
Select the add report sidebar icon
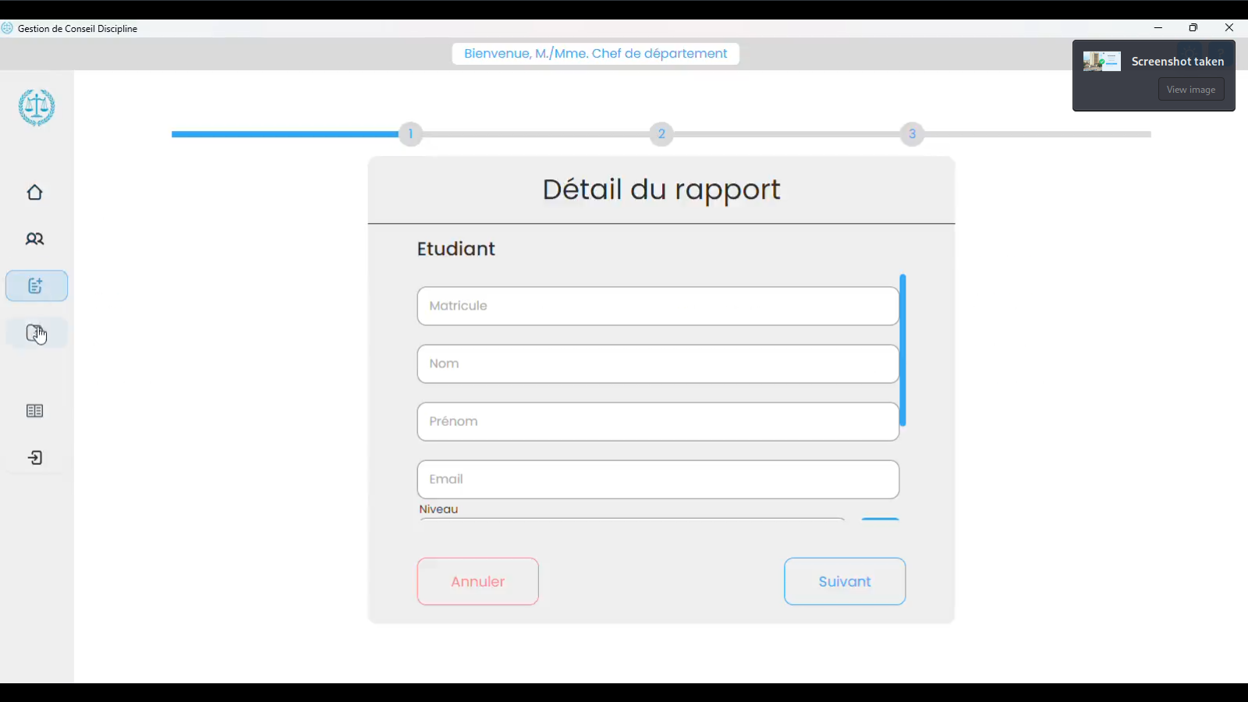(36, 286)
